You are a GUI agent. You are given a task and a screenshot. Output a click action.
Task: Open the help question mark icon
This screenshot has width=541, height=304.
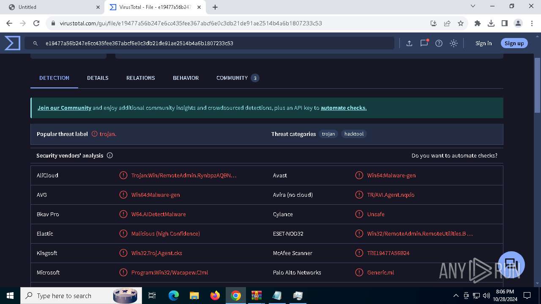(x=439, y=43)
